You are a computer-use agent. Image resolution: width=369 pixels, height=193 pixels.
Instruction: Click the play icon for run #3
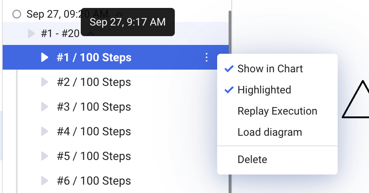[45, 107]
